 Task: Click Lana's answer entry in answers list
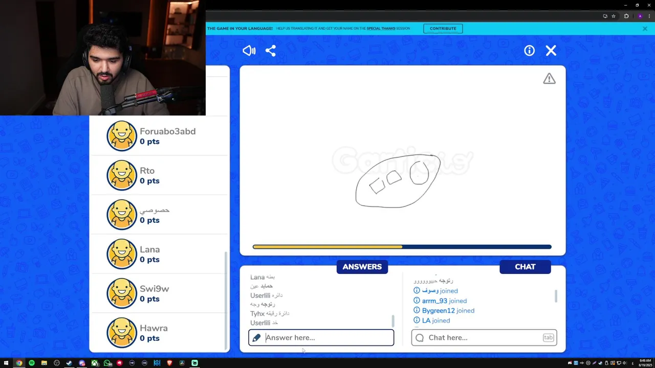tap(263, 277)
